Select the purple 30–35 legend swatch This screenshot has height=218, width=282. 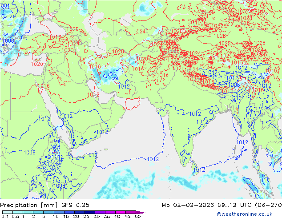tap(100, 212)
